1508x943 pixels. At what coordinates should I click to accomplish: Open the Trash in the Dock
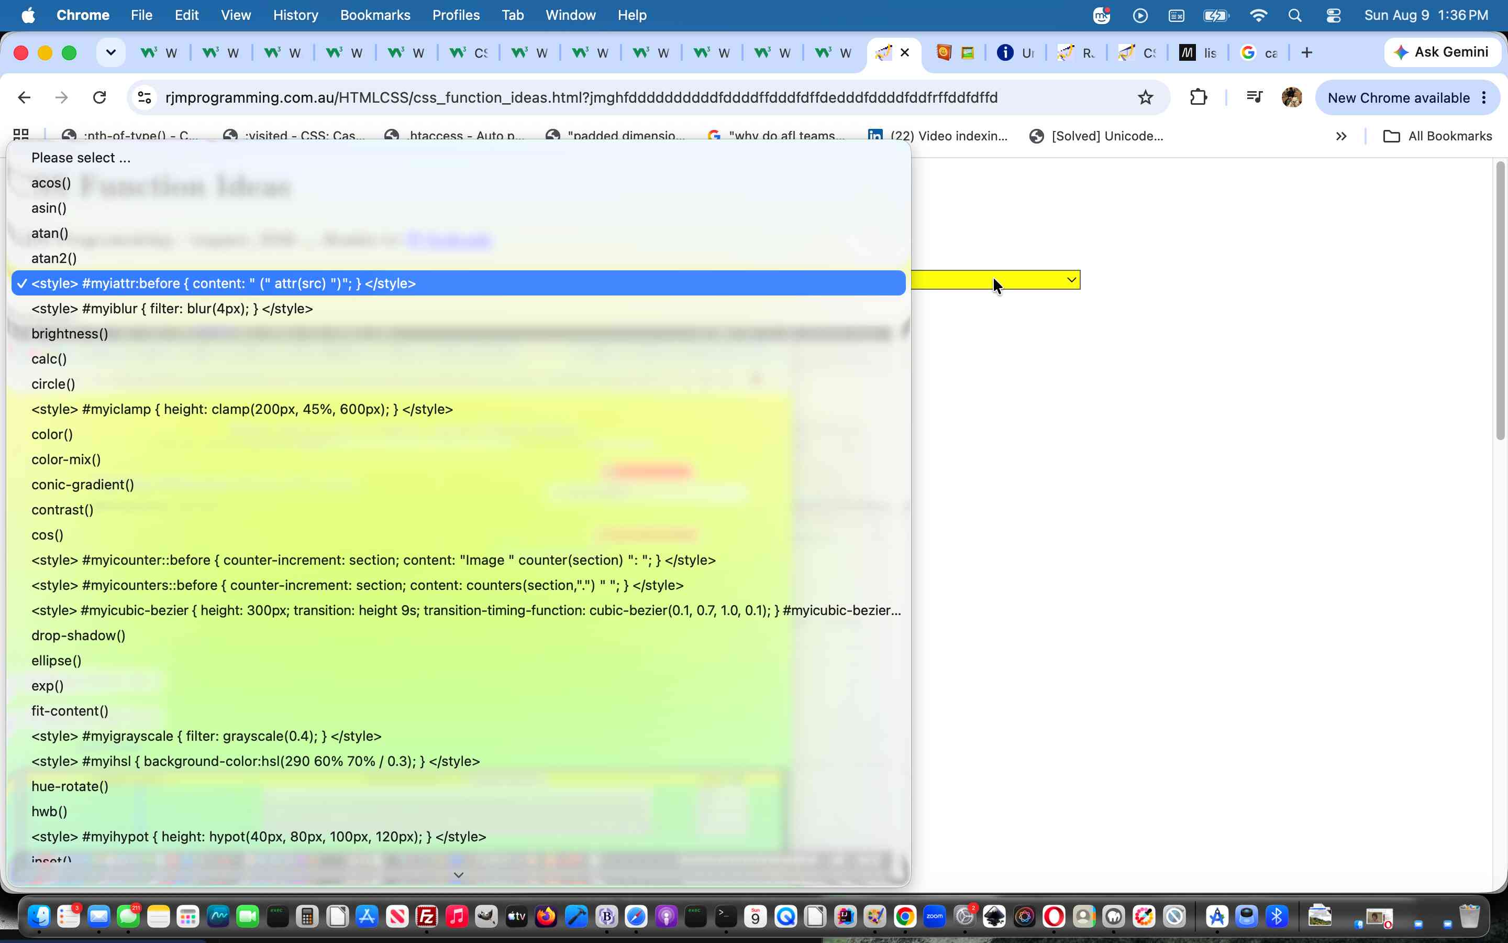1469,916
